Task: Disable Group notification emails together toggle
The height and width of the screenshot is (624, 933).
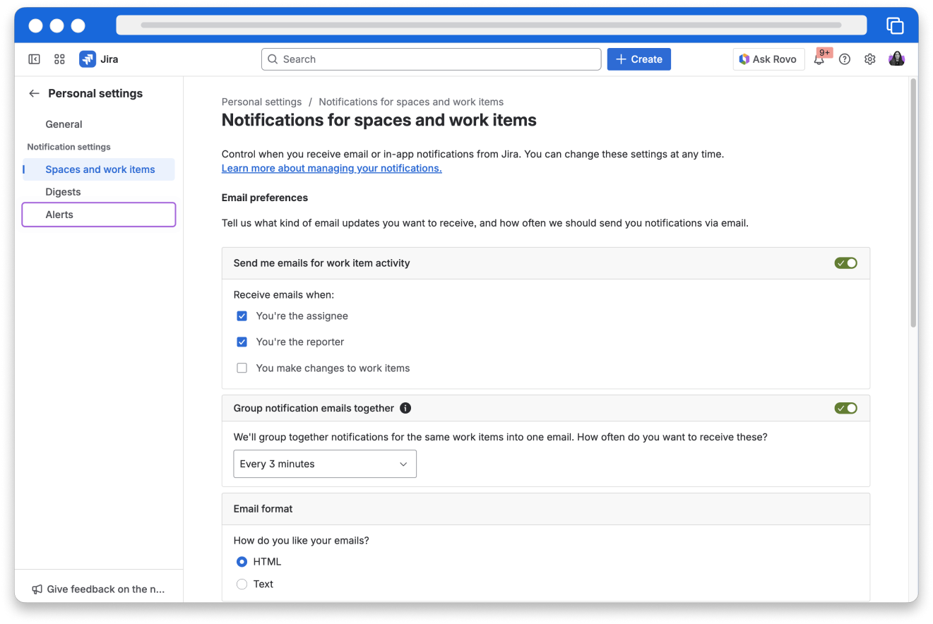Action: coord(845,408)
